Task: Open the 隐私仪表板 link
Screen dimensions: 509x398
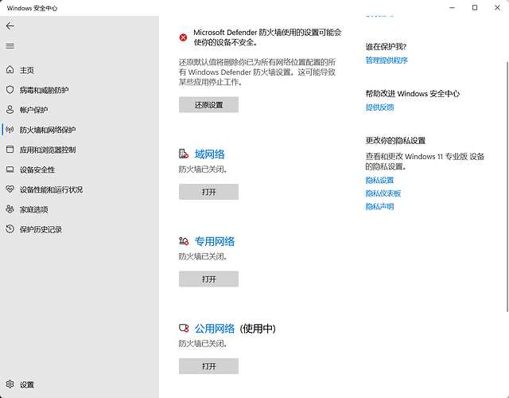Action: pyautogui.click(x=383, y=193)
